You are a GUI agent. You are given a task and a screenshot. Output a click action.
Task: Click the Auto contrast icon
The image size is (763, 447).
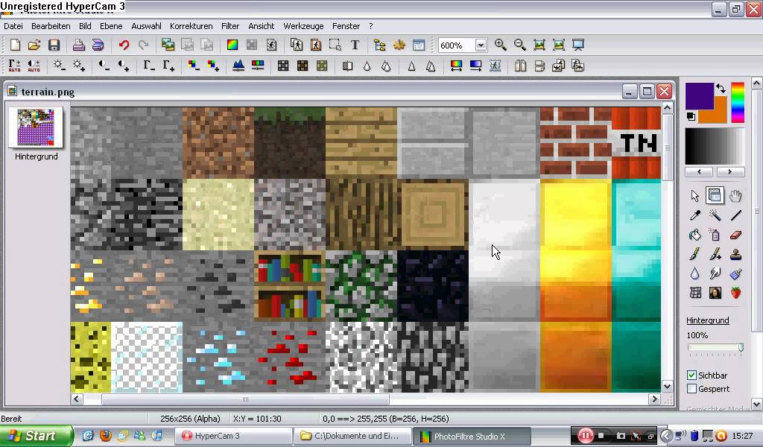tap(34, 66)
